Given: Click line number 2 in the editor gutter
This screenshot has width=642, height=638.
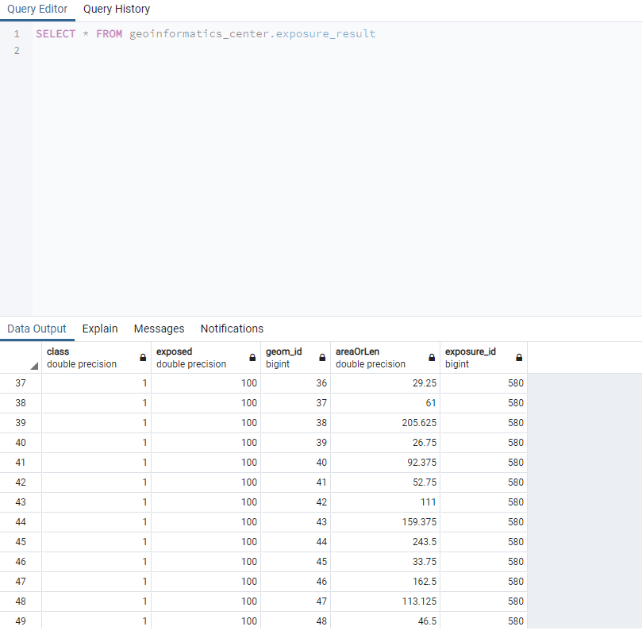Looking at the screenshot, I should click(16, 49).
